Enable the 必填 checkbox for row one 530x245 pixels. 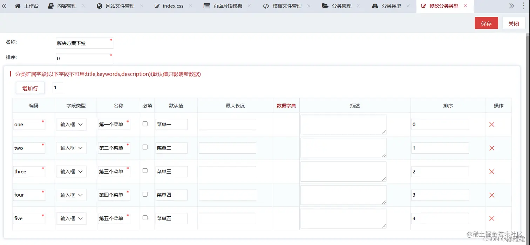pos(145,124)
